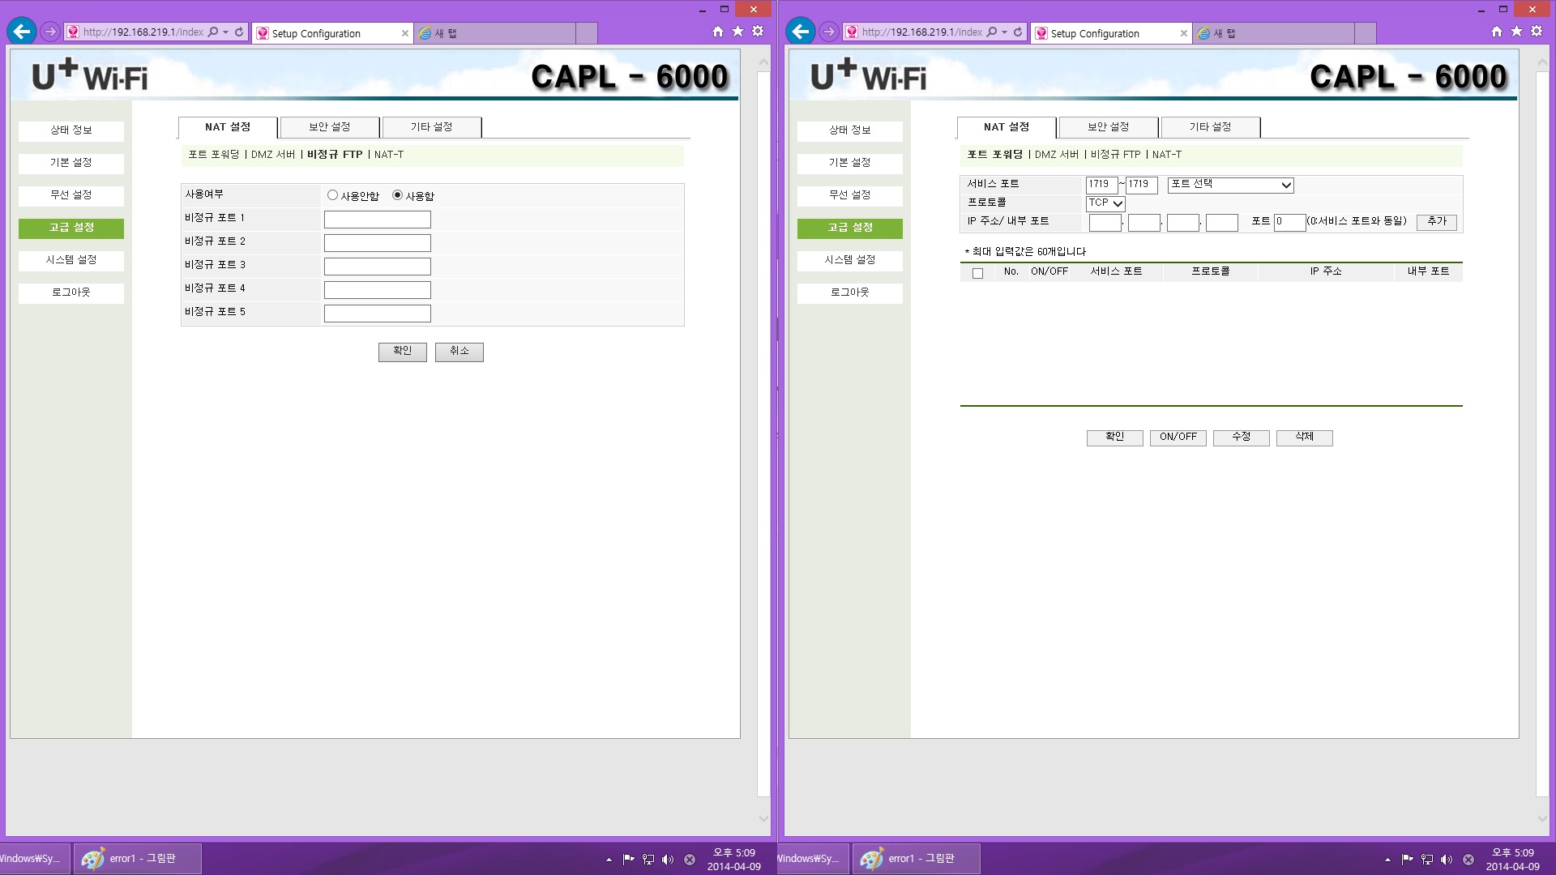Open TCP protocol dropdown
This screenshot has width=1556, height=875.
pyautogui.click(x=1105, y=203)
